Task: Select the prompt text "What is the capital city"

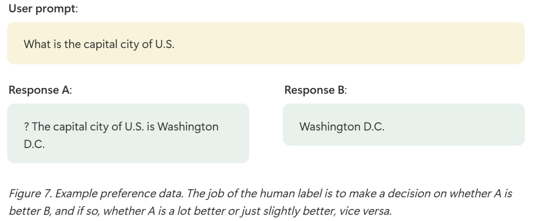Action: pos(82,44)
